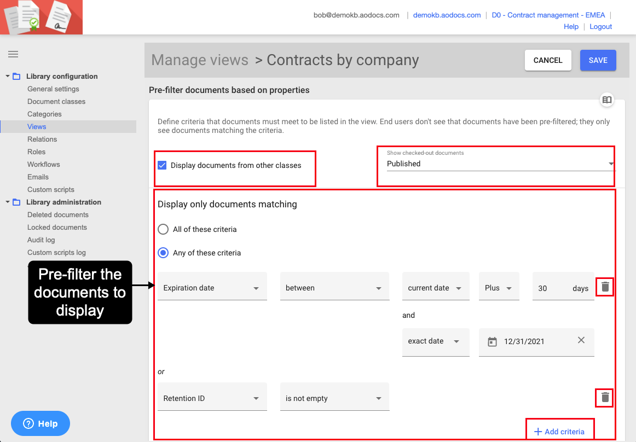Open Workflows in the sidebar
This screenshot has height=442, width=636.
pyautogui.click(x=44, y=165)
